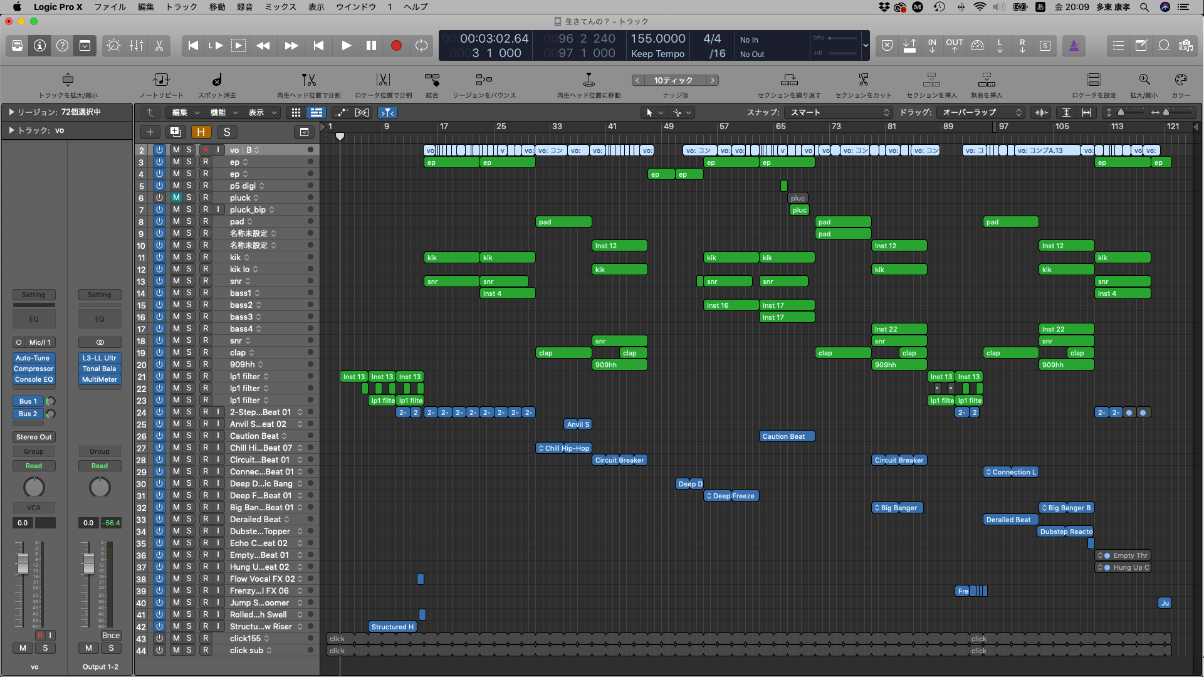
Task: Click the Auto-Tune plugin slot
Action: tap(33, 358)
